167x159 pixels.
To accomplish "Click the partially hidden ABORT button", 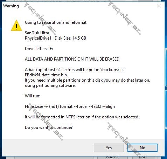I will click(112, 157).
